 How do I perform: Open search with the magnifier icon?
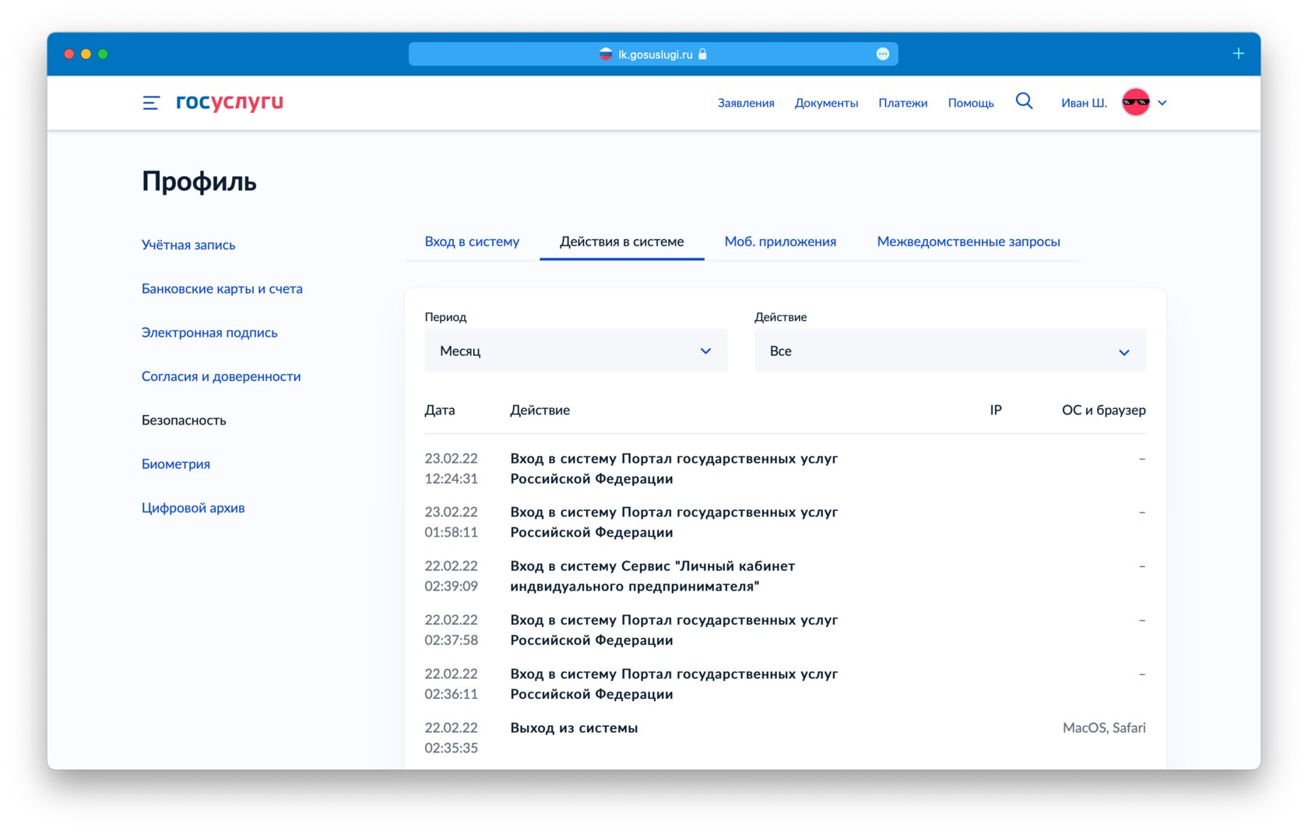tap(1024, 101)
